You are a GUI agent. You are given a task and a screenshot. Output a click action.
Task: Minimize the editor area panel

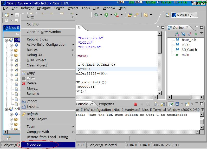[x=158, y=27]
